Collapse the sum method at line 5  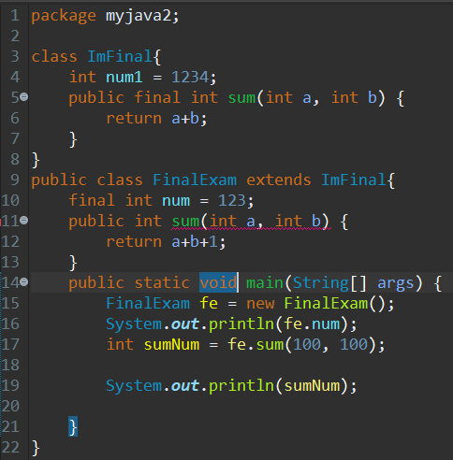(24, 97)
